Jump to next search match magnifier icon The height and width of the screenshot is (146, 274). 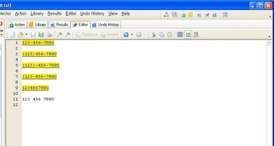tap(67, 35)
